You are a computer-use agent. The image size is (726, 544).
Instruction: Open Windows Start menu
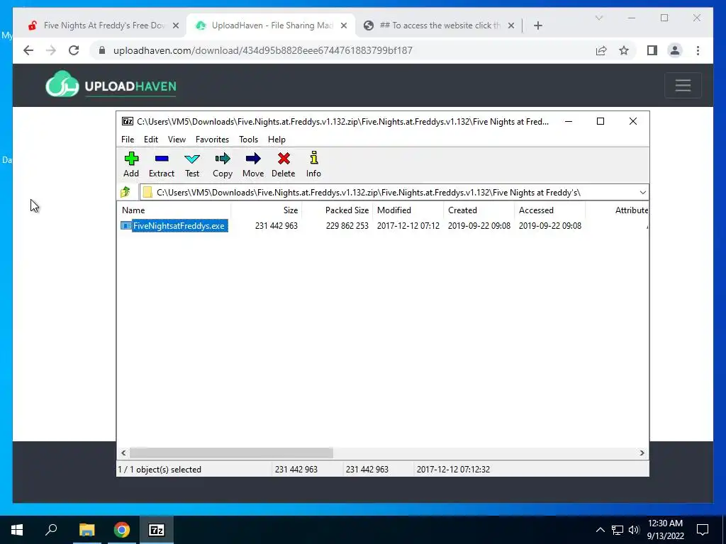[17, 530]
